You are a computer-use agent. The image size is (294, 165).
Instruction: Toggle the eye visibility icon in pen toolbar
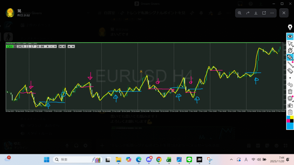(290, 36)
